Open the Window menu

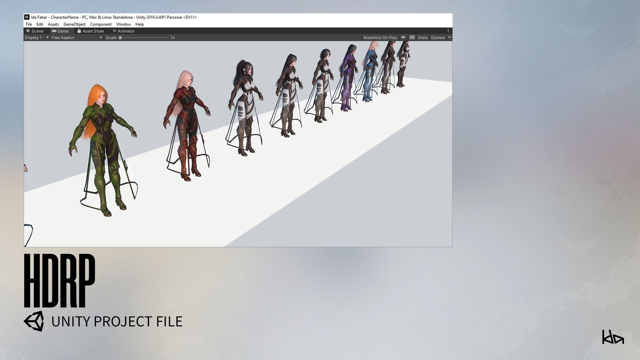[x=123, y=24]
